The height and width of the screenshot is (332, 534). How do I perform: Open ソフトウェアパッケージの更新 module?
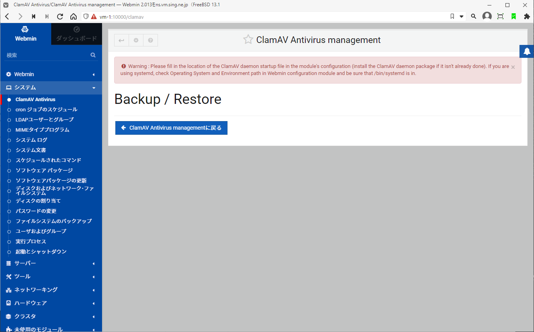tap(51, 181)
